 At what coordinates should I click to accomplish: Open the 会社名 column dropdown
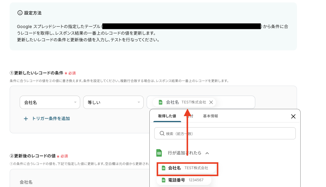tap(50, 102)
